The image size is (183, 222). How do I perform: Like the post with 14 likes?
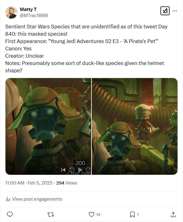91,214
